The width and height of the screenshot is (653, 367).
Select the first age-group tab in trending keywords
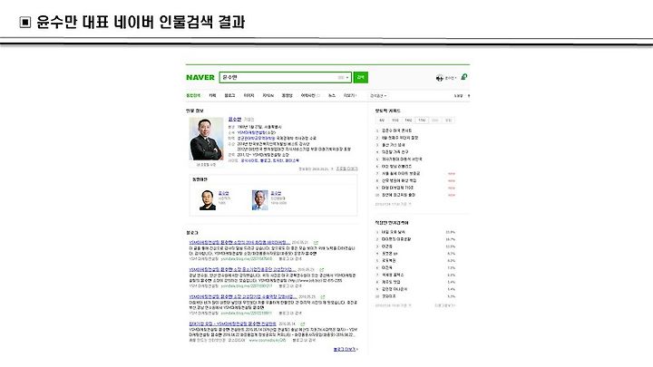click(x=382, y=121)
